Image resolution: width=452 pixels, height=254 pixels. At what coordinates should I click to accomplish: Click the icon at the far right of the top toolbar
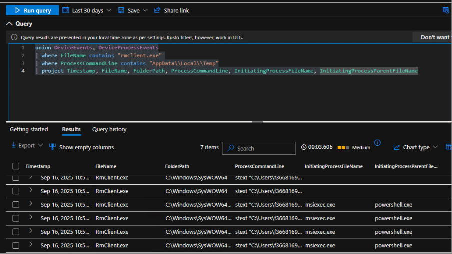coord(446,10)
